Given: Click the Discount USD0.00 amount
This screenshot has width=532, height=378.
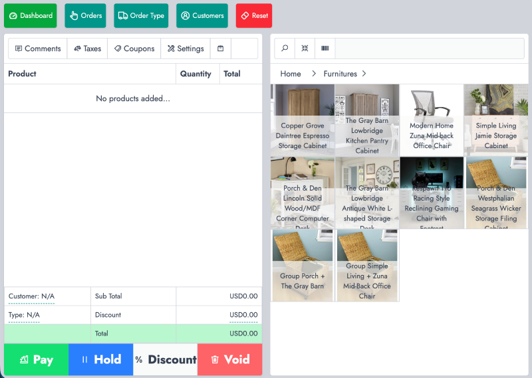Looking at the screenshot, I should (x=243, y=315).
